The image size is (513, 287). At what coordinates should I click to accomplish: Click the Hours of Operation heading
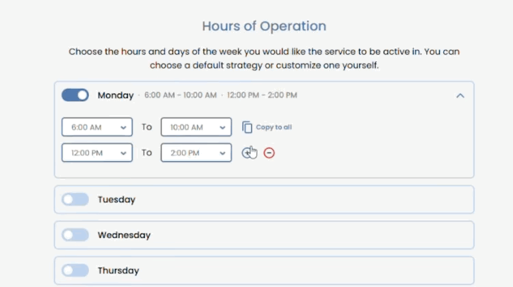click(264, 27)
